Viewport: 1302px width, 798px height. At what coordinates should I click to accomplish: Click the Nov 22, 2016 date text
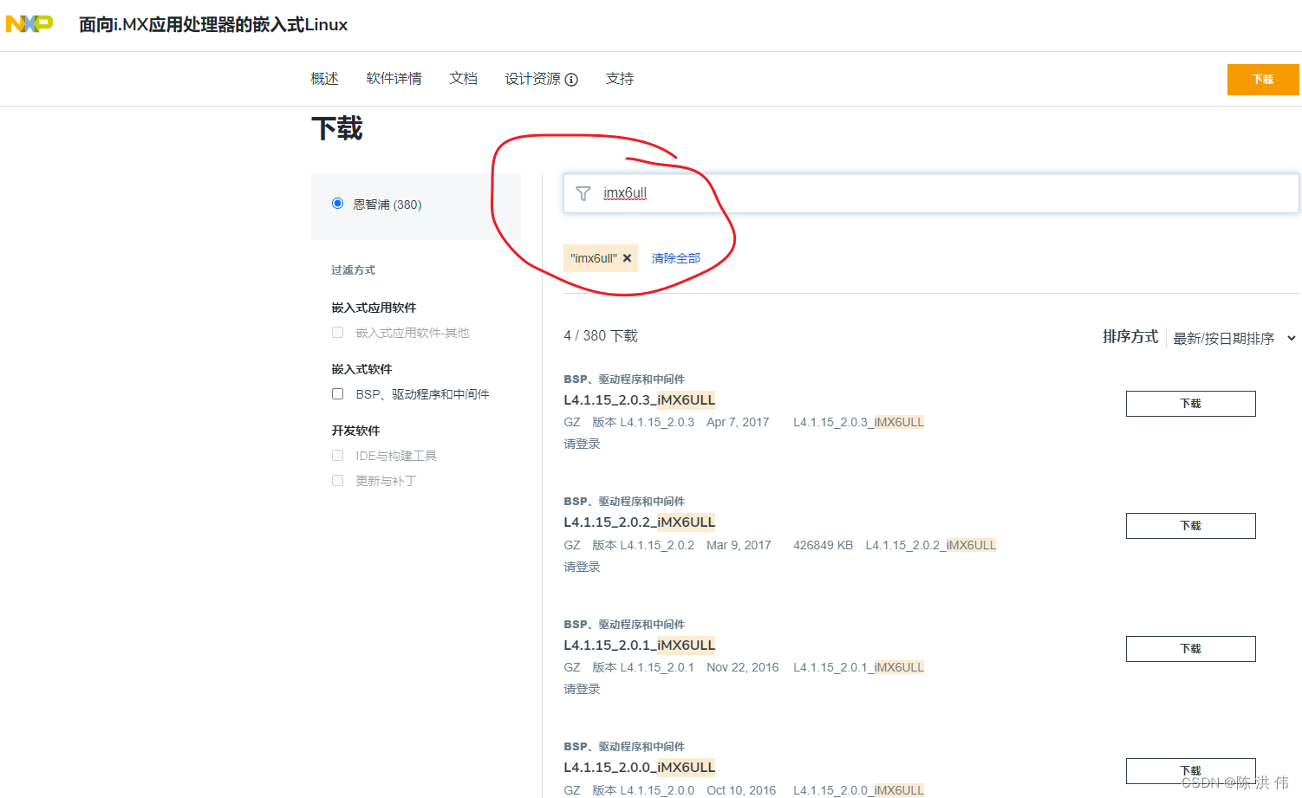tap(743, 667)
